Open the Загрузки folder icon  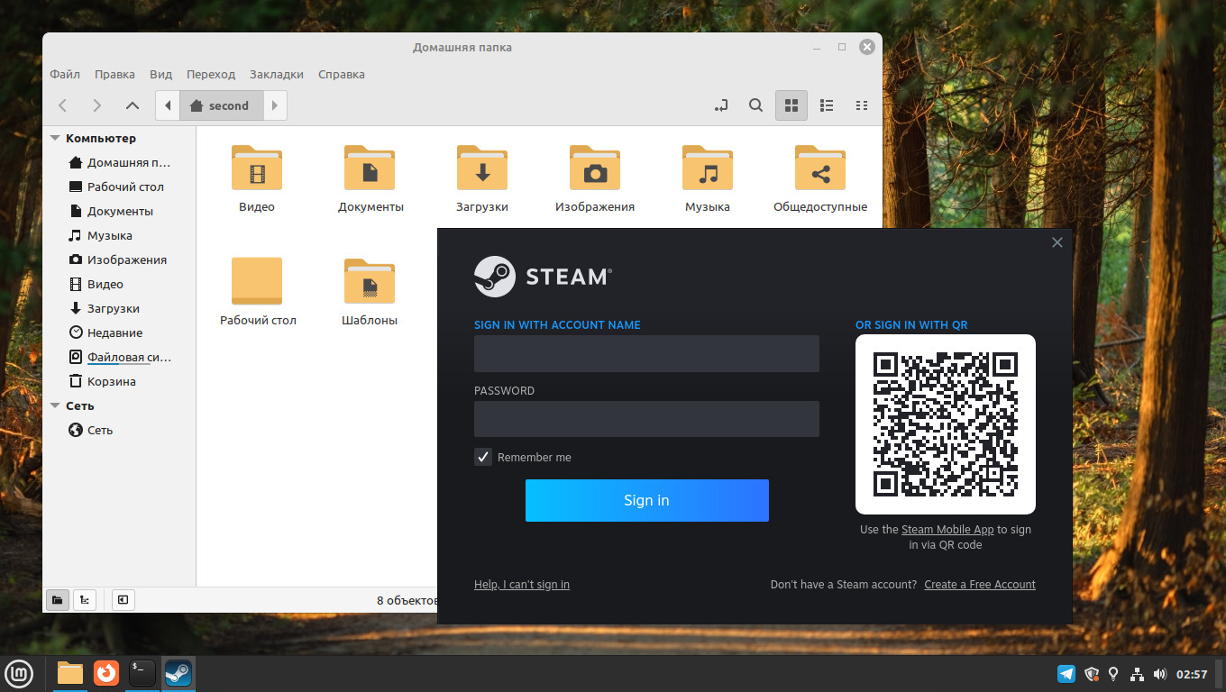tap(482, 168)
